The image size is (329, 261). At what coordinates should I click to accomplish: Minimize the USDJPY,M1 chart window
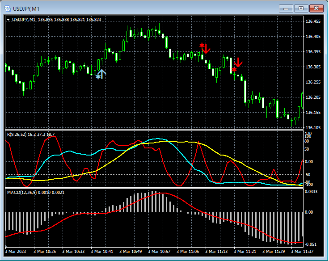coord(286,8)
